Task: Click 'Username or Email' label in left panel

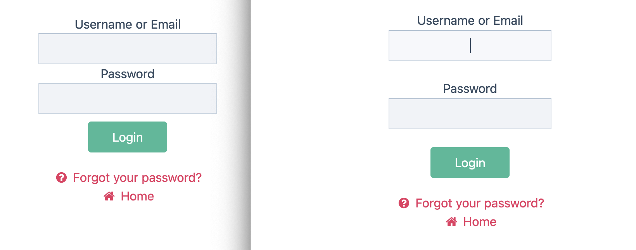Action: coord(128,24)
